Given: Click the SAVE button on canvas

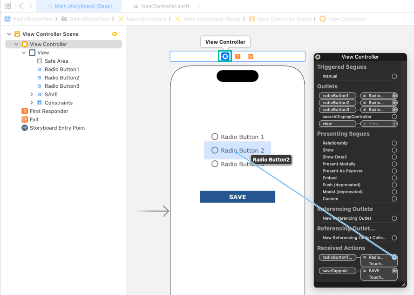Looking at the screenshot, I should (238, 197).
